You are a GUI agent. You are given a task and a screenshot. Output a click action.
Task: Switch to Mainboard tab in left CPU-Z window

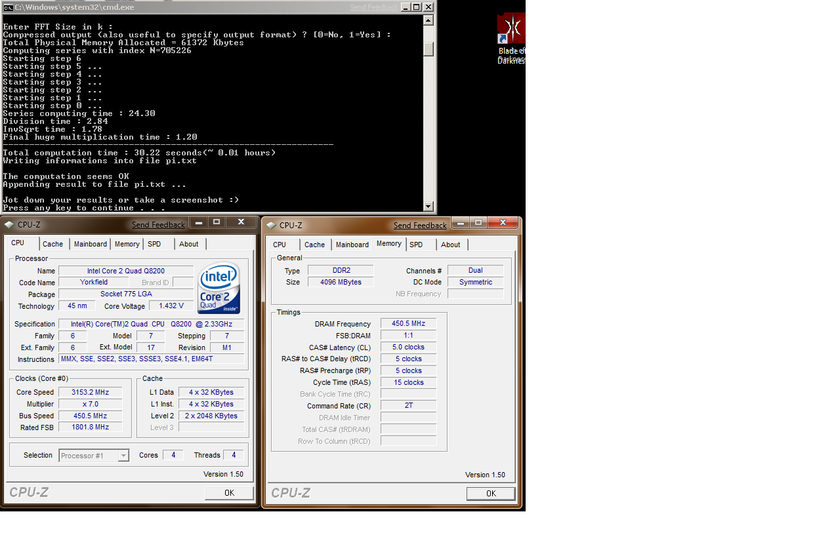[x=91, y=244]
